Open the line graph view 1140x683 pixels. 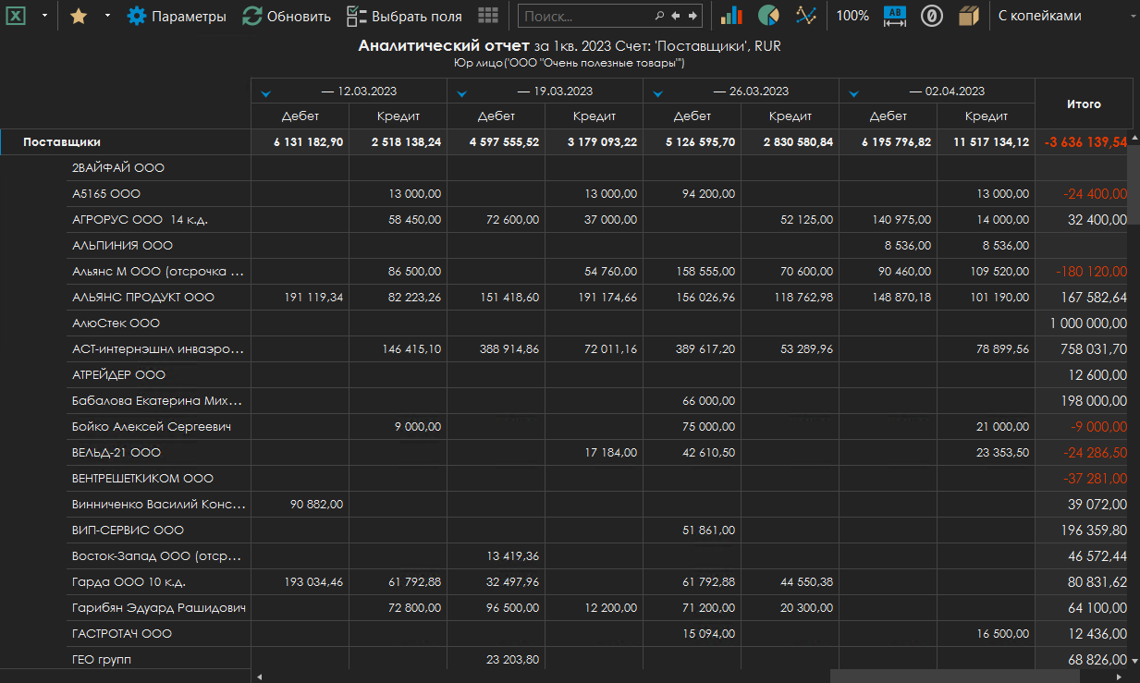[806, 16]
